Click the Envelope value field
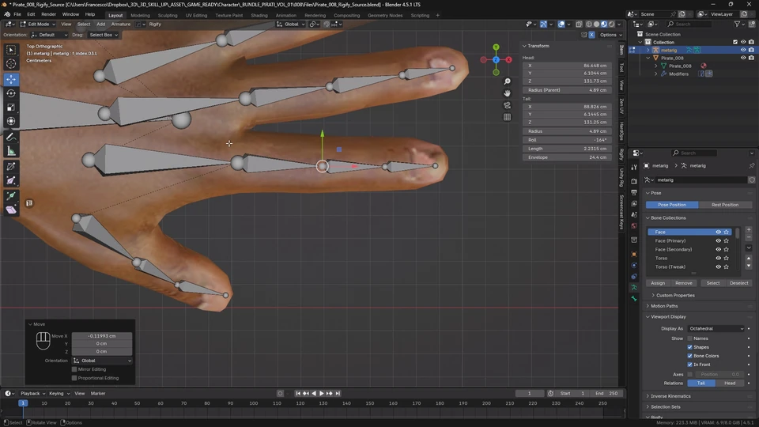 (x=566, y=157)
